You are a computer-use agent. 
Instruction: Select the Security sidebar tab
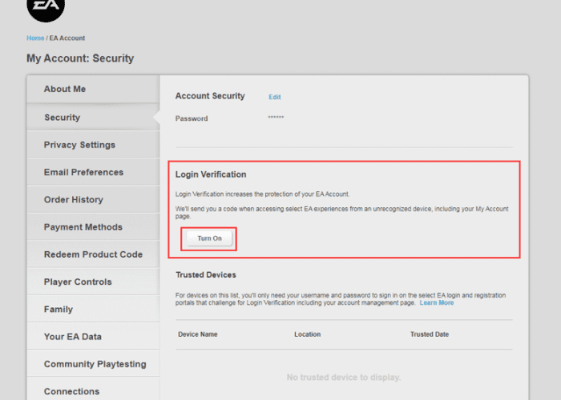[62, 118]
